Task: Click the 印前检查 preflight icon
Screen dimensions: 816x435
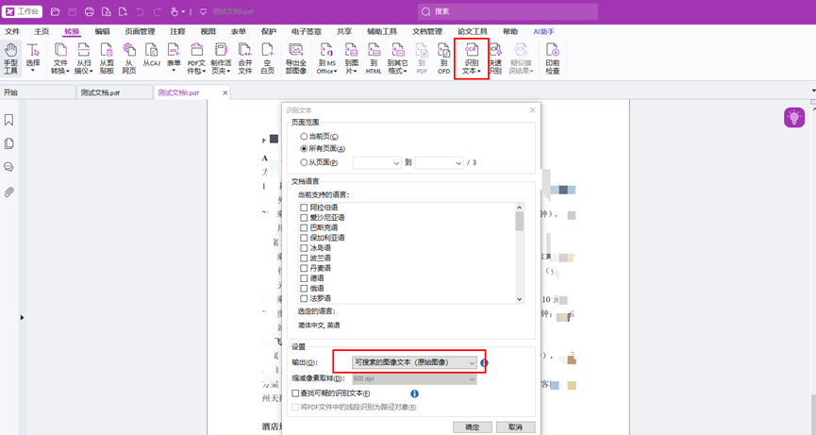Action: click(552, 58)
